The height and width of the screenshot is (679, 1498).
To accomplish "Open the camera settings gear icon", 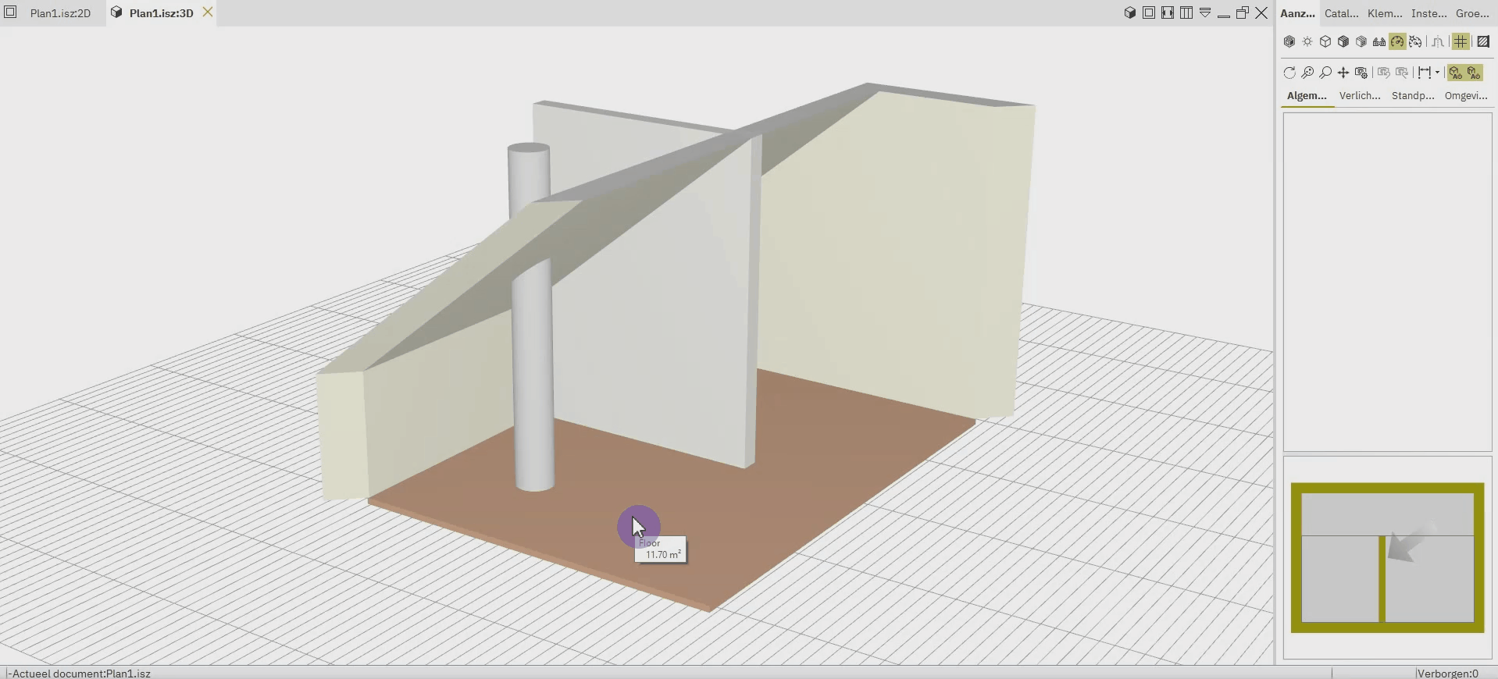I will pyautogui.click(x=1361, y=73).
